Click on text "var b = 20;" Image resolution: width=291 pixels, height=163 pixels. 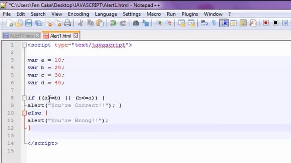tap(46, 67)
